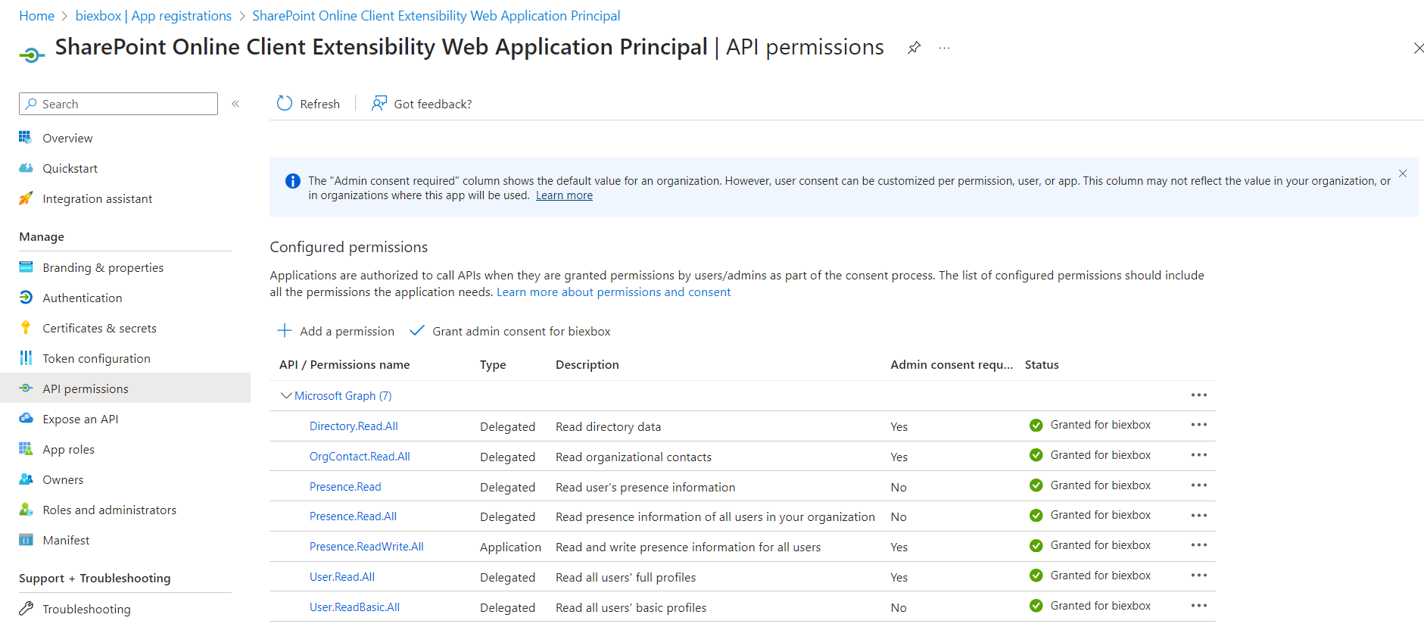1424x627 pixels.
Task: Click Grant admin consent for biexbox
Action: (x=521, y=331)
